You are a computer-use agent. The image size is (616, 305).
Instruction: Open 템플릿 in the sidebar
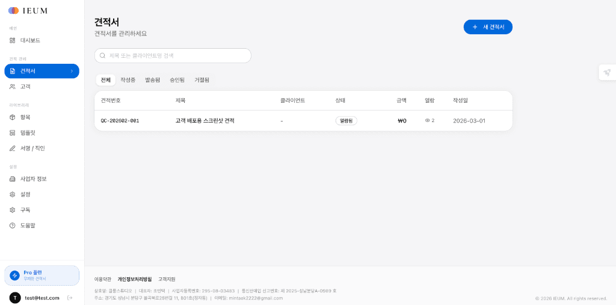(42, 133)
